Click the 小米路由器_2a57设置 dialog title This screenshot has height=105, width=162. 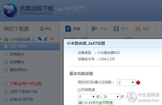pyautogui.click(x=86, y=43)
